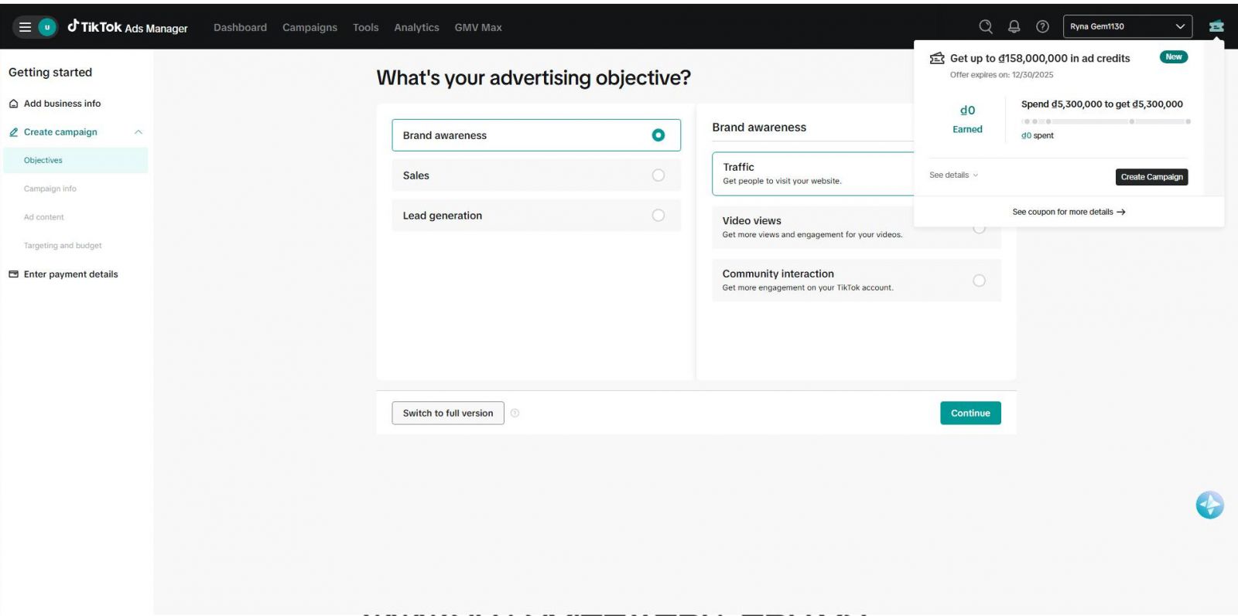Open the Campaigns menu
The height and width of the screenshot is (616, 1238).
(x=309, y=27)
